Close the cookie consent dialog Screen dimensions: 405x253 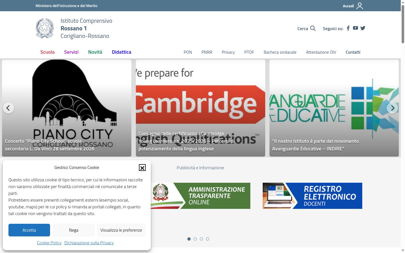[142, 168]
